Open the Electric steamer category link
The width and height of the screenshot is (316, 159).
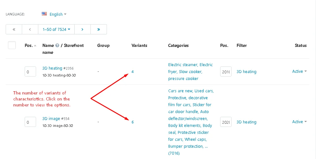(183, 65)
